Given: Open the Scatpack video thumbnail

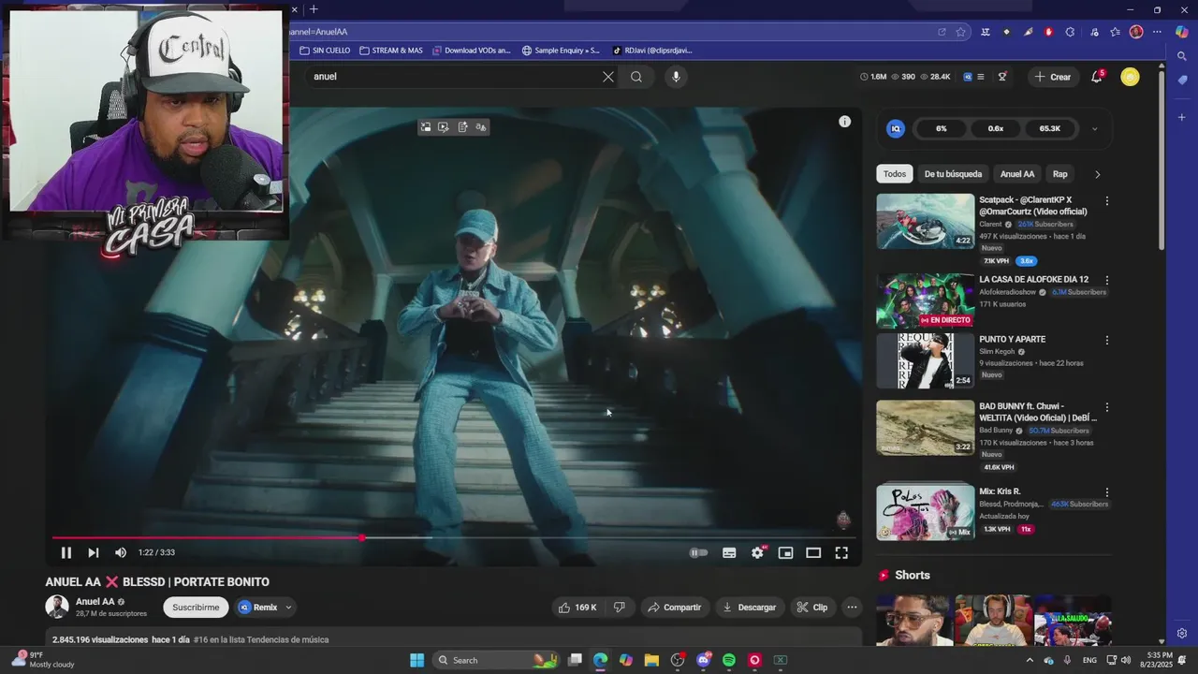Looking at the screenshot, I should 925,222.
